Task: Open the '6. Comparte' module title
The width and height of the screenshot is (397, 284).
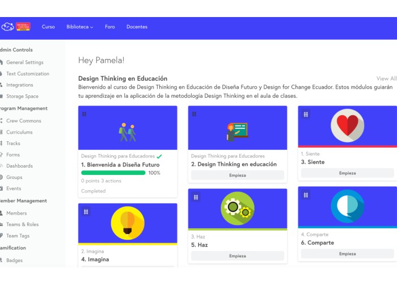Action: click(x=318, y=243)
